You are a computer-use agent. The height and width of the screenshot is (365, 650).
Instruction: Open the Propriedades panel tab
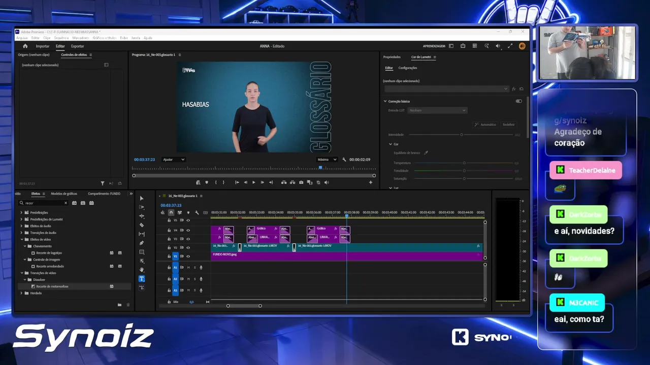(x=392, y=57)
